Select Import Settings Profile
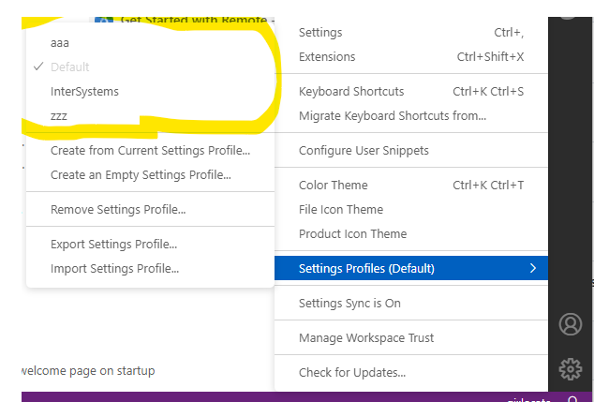This screenshot has width=594, height=402. (151, 268)
